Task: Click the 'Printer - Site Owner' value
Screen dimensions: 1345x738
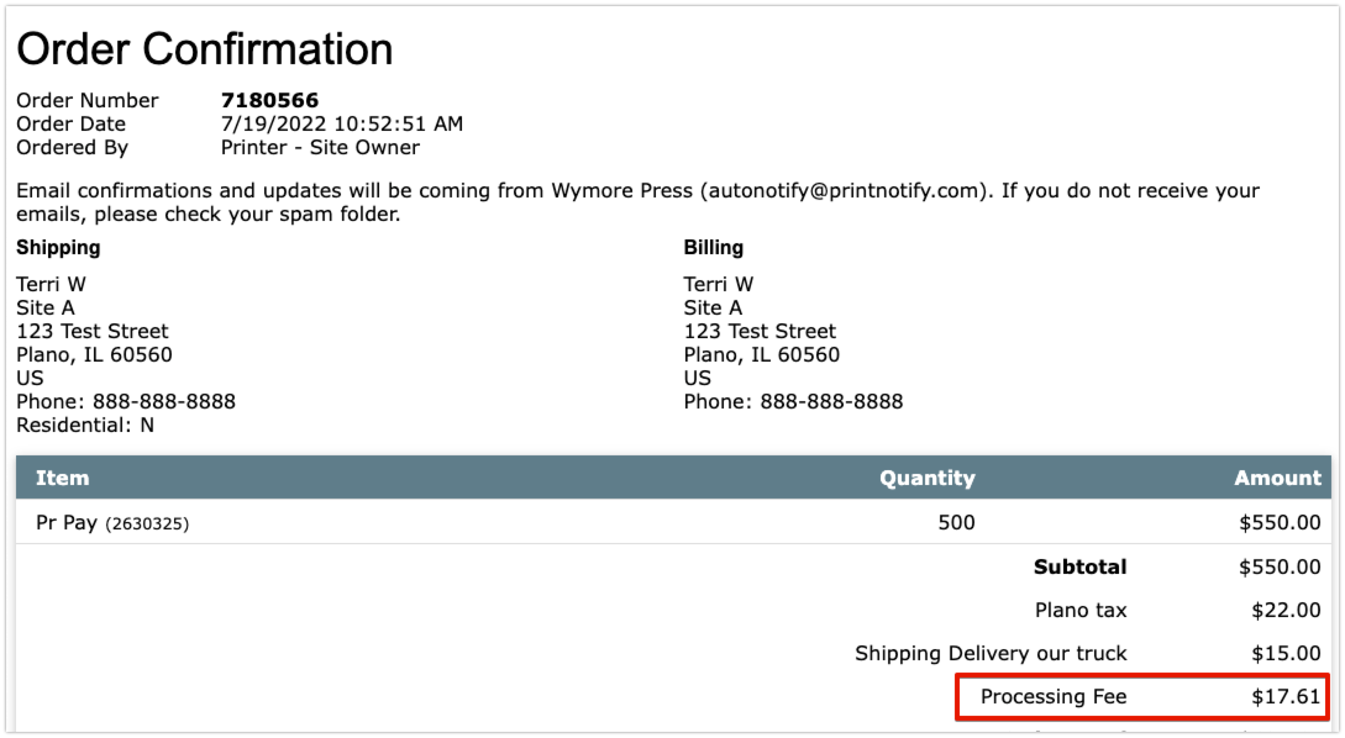Action: [x=321, y=147]
